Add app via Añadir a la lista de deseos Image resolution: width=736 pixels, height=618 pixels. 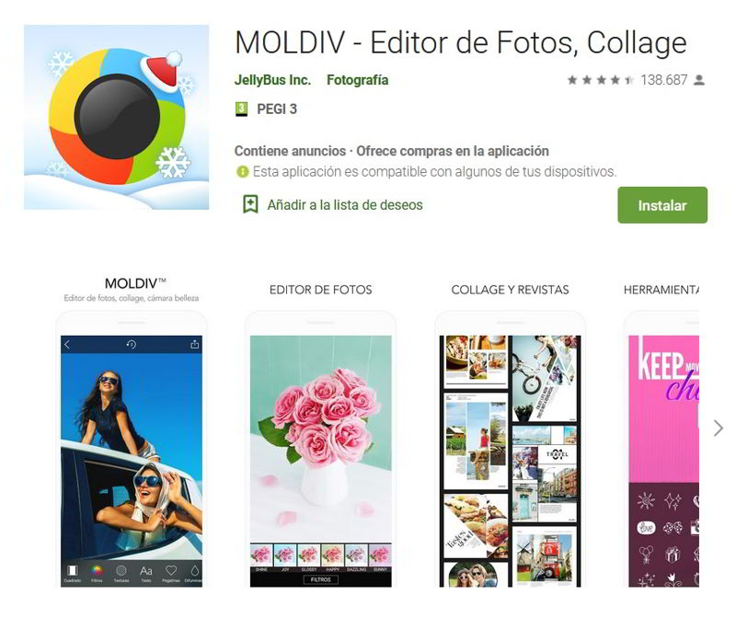click(x=345, y=205)
